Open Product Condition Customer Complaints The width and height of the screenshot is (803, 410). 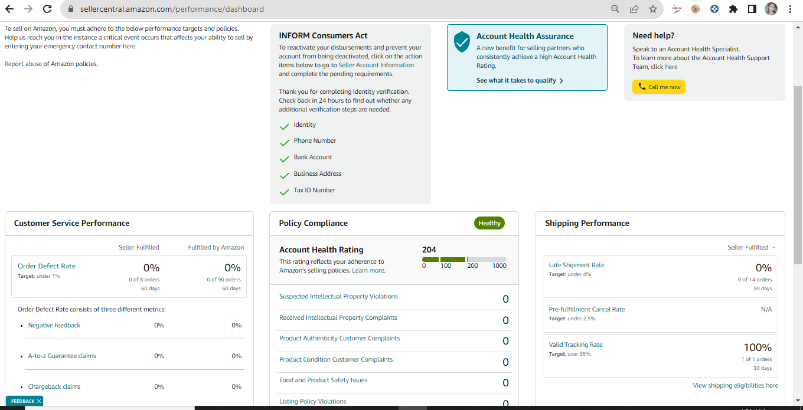[336, 360]
